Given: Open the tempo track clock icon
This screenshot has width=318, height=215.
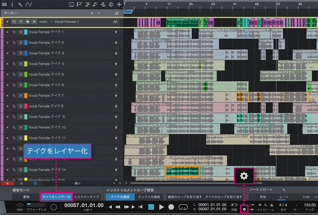Looking at the screenshot, I should [x=111, y=4].
